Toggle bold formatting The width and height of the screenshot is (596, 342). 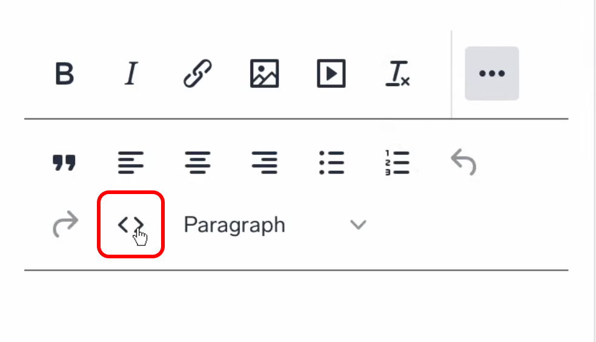point(64,74)
